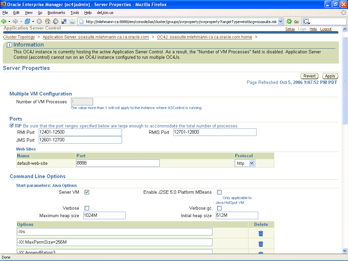Open the del.icio.us menu
The width and height of the screenshot is (348, 261).
pyautogui.click(x=105, y=13)
